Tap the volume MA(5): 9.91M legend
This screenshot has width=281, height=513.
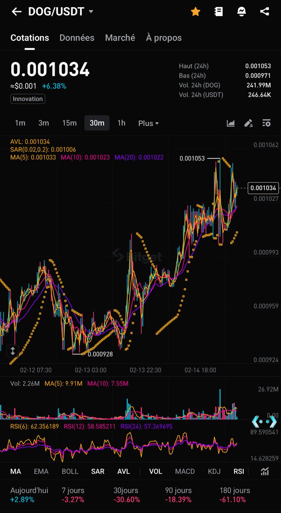point(63,383)
